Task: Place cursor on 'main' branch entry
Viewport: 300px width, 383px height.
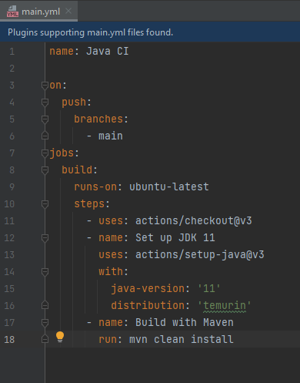Action: click(x=111, y=136)
